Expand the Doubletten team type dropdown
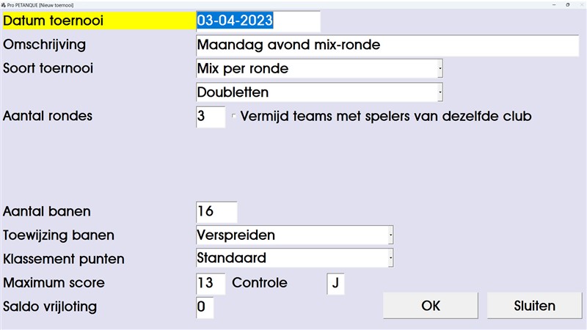The image size is (587, 330). coord(440,93)
